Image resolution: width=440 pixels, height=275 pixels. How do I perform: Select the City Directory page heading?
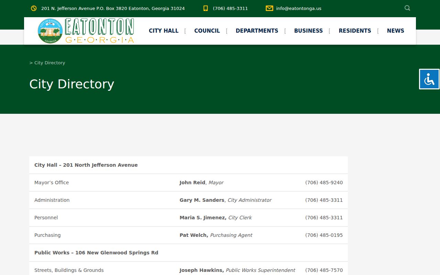click(x=71, y=84)
